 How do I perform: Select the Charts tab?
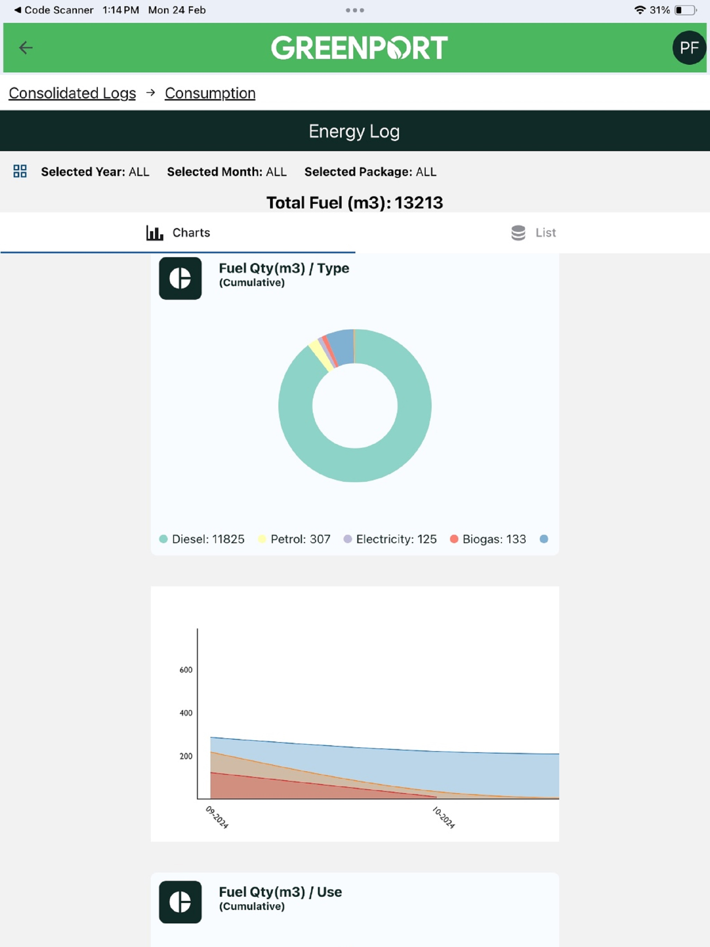(178, 233)
